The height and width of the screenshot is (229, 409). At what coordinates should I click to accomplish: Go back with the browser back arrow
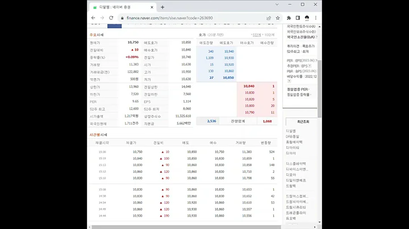point(93,18)
